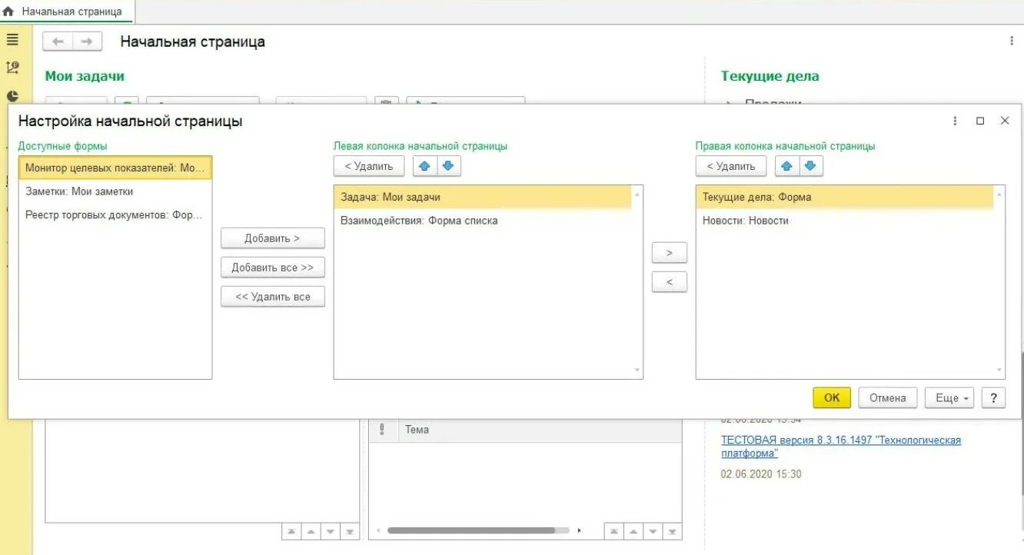Image resolution: width=1024 pixels, height=555 pixels.
Task: Confirm with the yellow OK button
Action: 832,397
